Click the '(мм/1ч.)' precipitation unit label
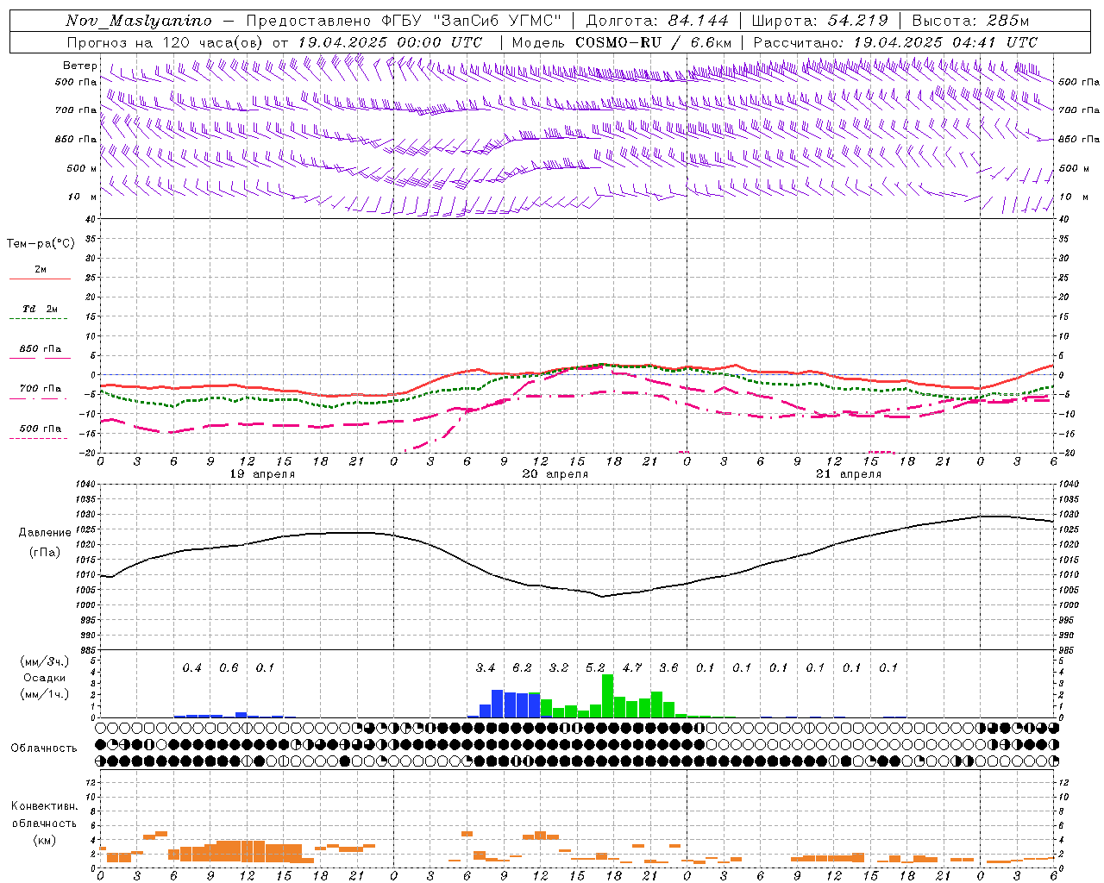The image size is (1104, 883). [x=46, y=694]
